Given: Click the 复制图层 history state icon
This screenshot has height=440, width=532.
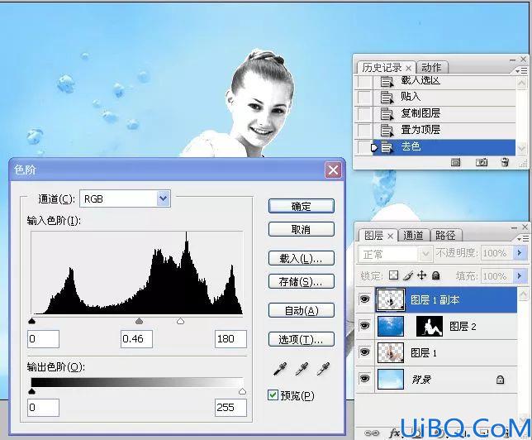Looking at the screenshot, I should 387,113.
